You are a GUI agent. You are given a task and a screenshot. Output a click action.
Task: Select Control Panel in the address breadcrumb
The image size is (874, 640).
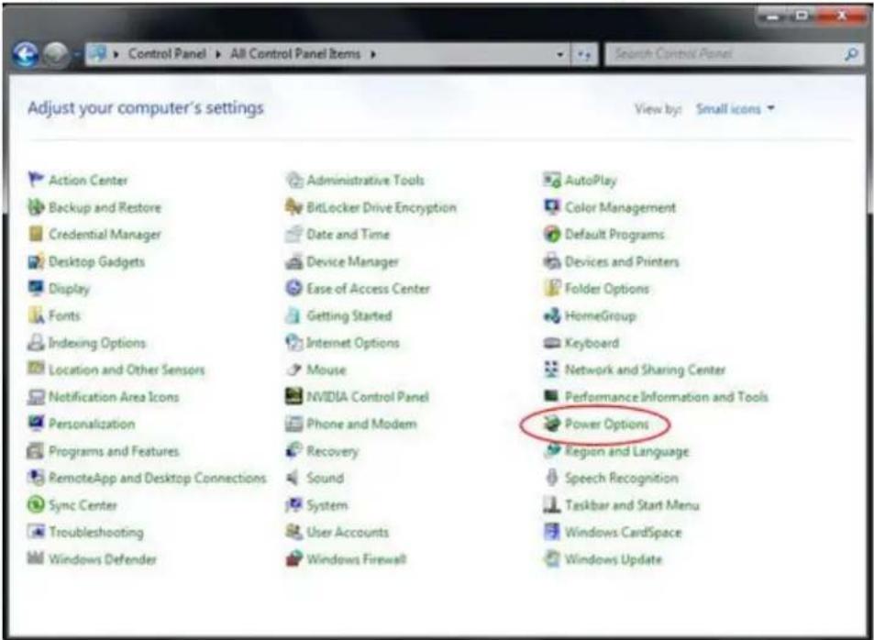coord(167,53)
